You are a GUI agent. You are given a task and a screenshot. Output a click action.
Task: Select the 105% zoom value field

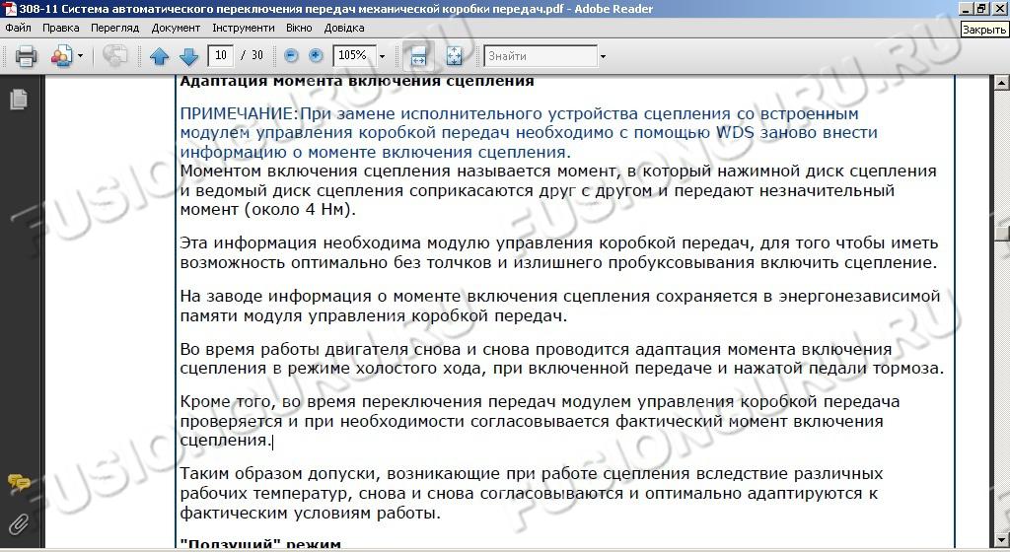click(354, 55)
